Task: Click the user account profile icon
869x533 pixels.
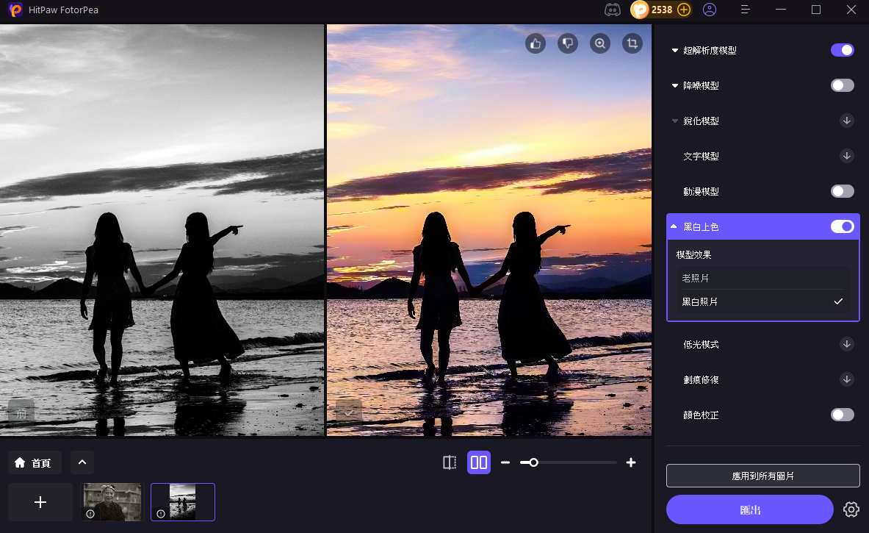Action: click(709, 10)
